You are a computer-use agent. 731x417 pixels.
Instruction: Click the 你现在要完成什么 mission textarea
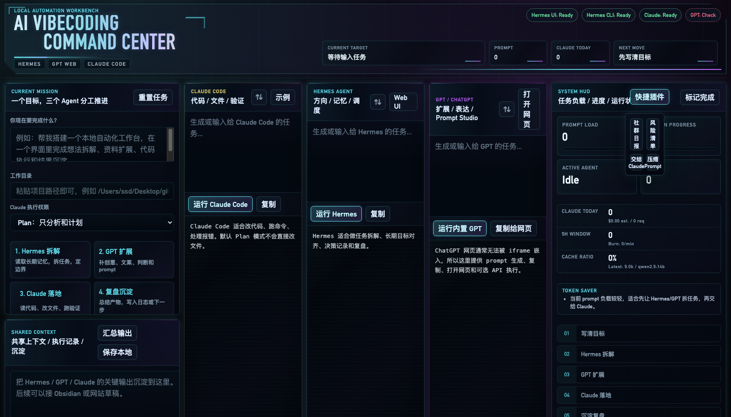tap(92, 144)
